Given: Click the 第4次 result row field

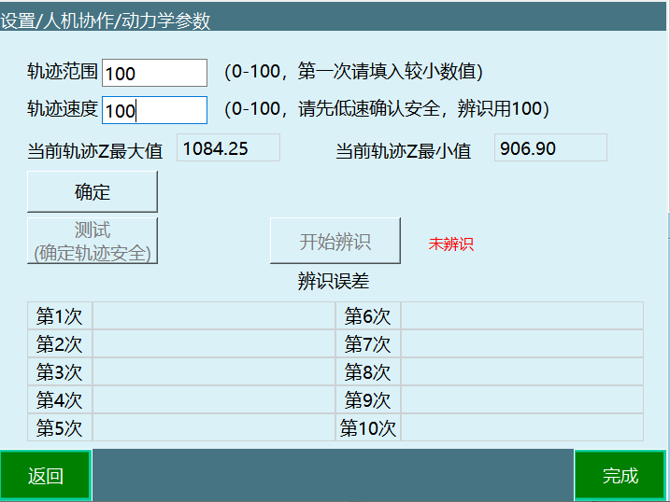Looking at the screenshot, I should pos(213,399).
